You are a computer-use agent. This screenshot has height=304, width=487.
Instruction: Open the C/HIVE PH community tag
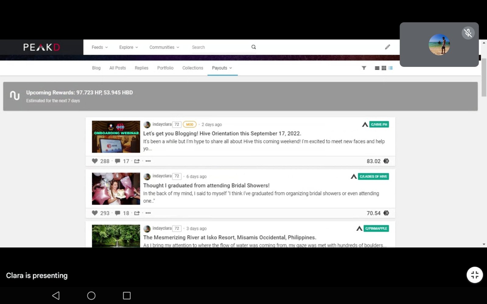point(379,124)
